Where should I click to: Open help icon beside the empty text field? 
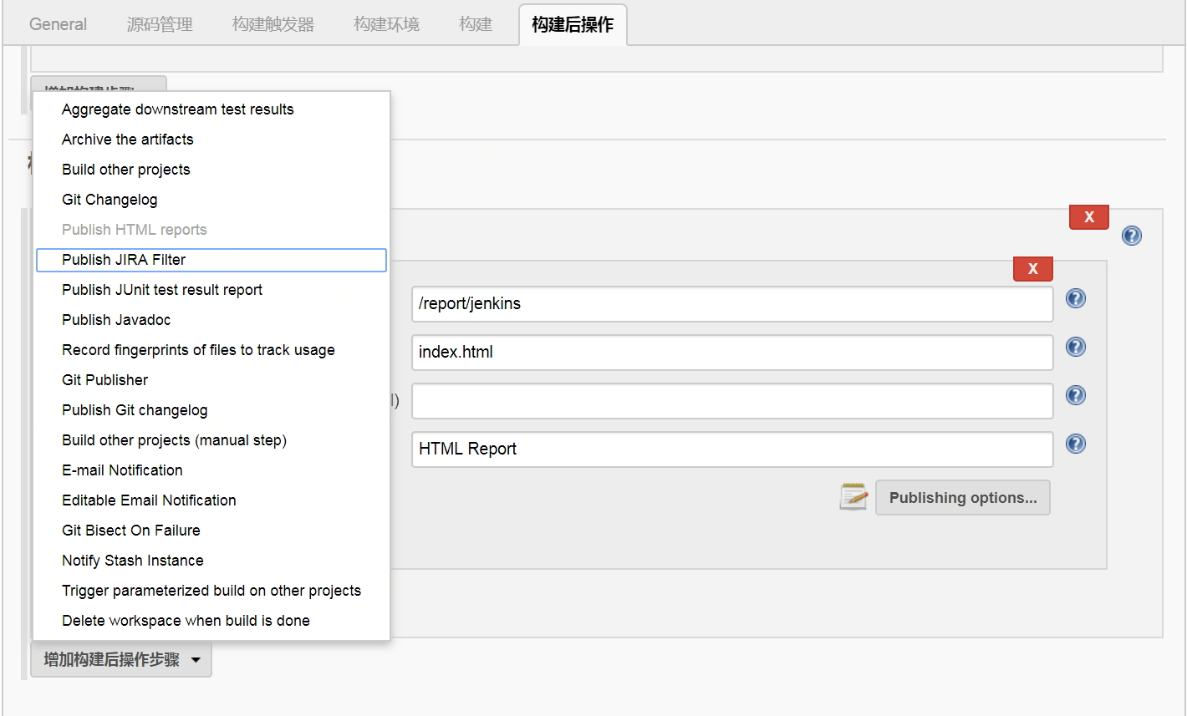coord(1076,395)
